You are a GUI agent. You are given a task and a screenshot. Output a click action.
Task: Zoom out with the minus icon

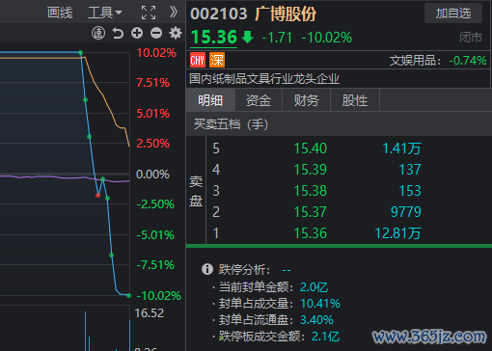click(156, 33)
